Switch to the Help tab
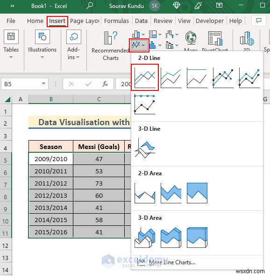 pos(235,21)
